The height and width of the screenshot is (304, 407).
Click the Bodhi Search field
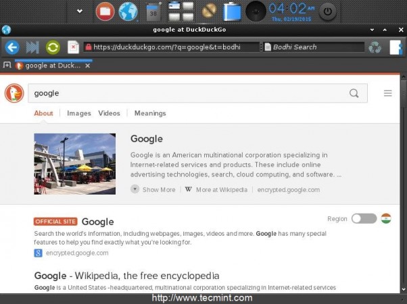point(314,47)
